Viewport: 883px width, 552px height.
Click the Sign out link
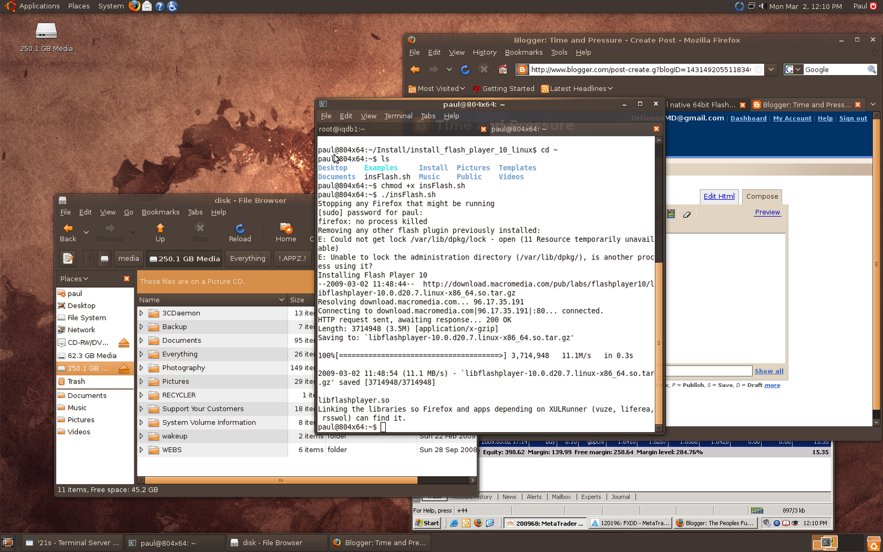pyautogui.click(x=853, y=118)
